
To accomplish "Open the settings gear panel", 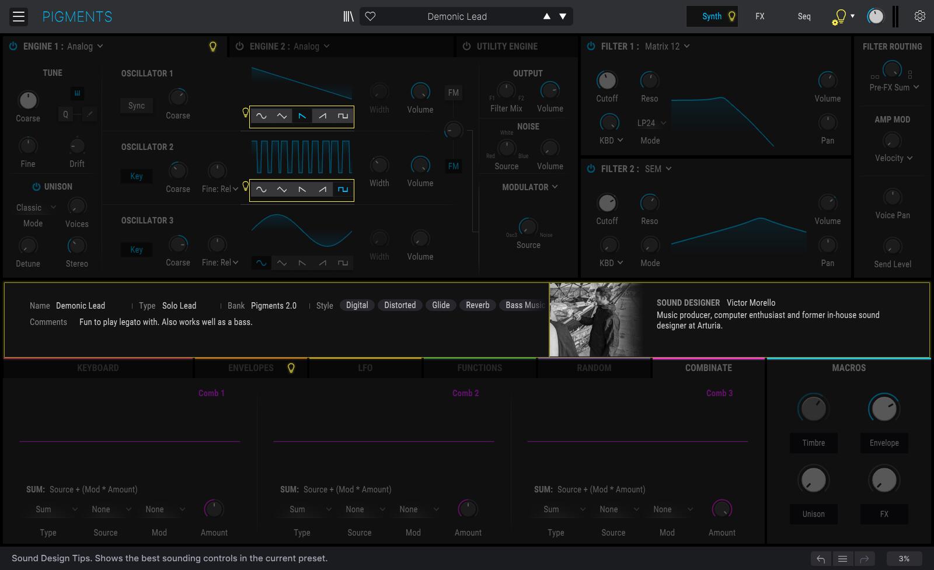I will coord(919,16).
